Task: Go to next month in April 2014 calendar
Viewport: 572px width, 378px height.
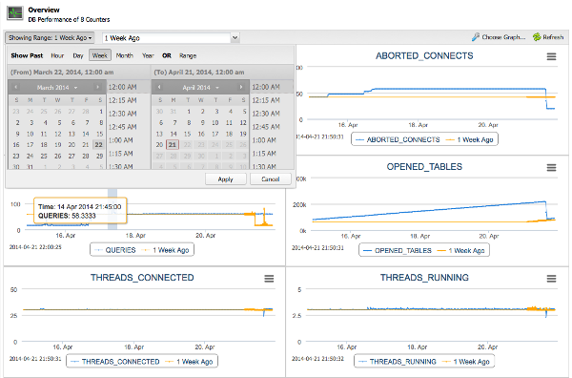Action: [241, 87]
